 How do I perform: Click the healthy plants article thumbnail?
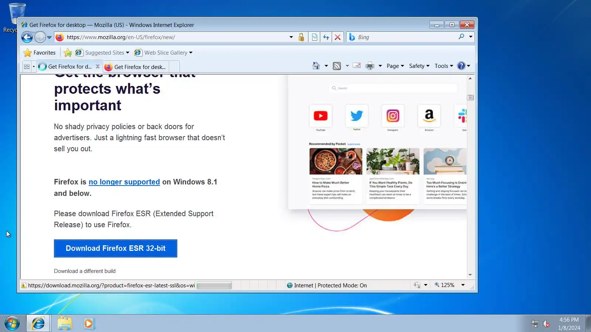tap(393, 161)
